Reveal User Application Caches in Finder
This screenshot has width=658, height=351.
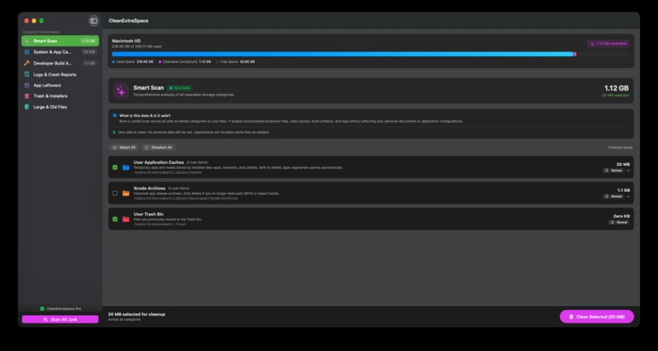tap(614, 171)
